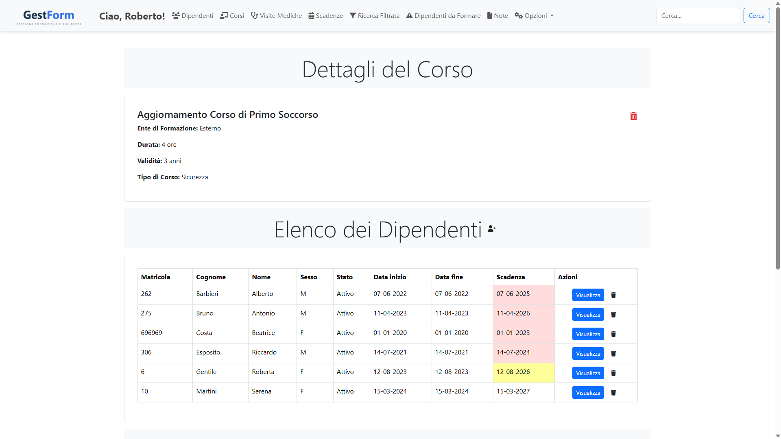This screenshot has height=439, width=781.
Task: Visualizza employee Esposito Riccardo
Action: pyautogui.click(x=588, y=354)
